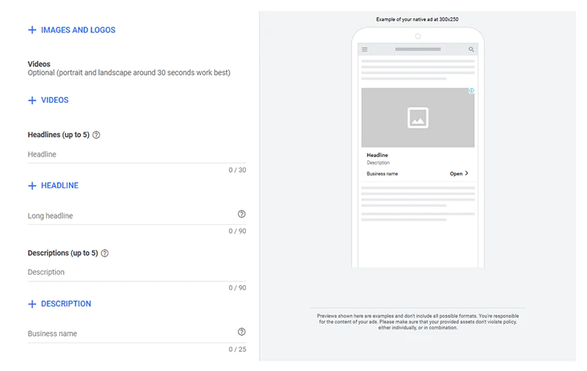Open help icon in Business name field

(x=241, y=331)
